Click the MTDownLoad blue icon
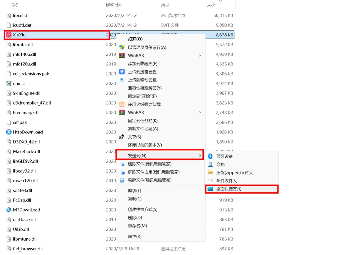Screen dimensions: 339x255 click(x=9, y=210)
